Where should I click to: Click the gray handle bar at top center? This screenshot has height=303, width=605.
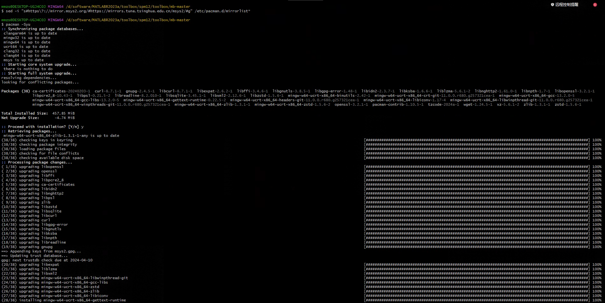pyautogui.click(x=305, y=1)
